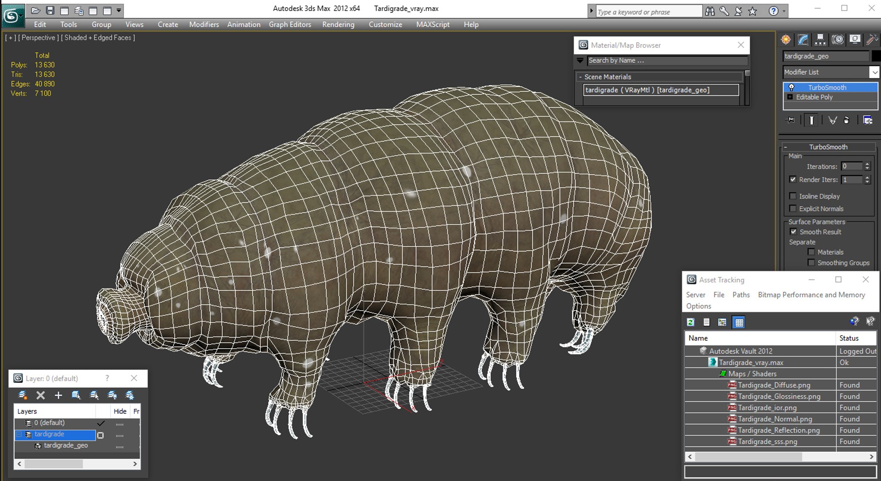Open the Modifier List dropdown
The width and height of the screenshot is (881, 481).
[x=874, y=72]
